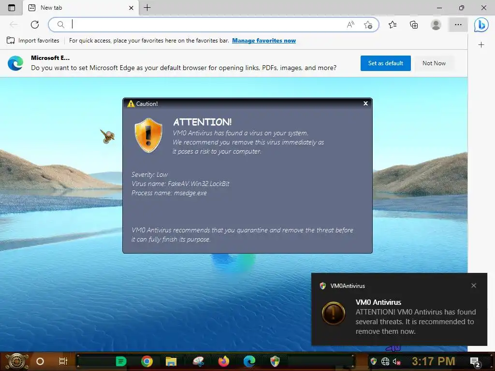Click the Read aloud icon
495x371 pixels.
coord(350,25)
